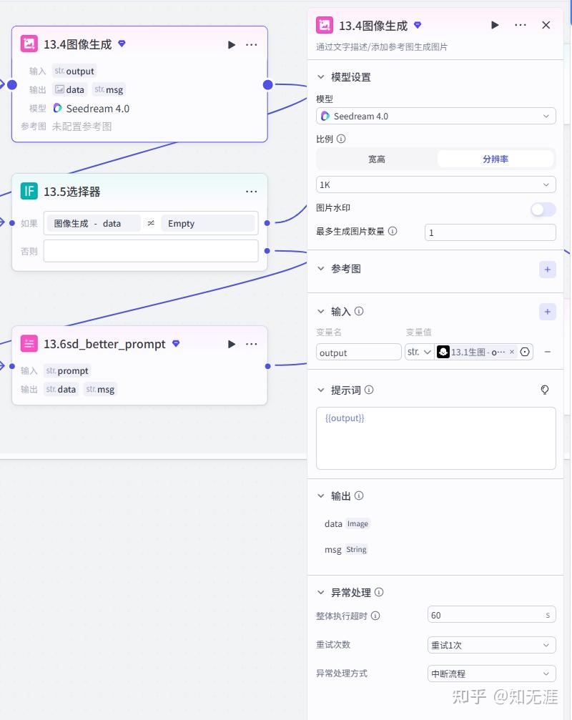Image resolution: width=572 pixels, height=720 pixels.
Task: Click the pink icon of 13.6sd_better_prompt node
Action: [x=29, y=343]
